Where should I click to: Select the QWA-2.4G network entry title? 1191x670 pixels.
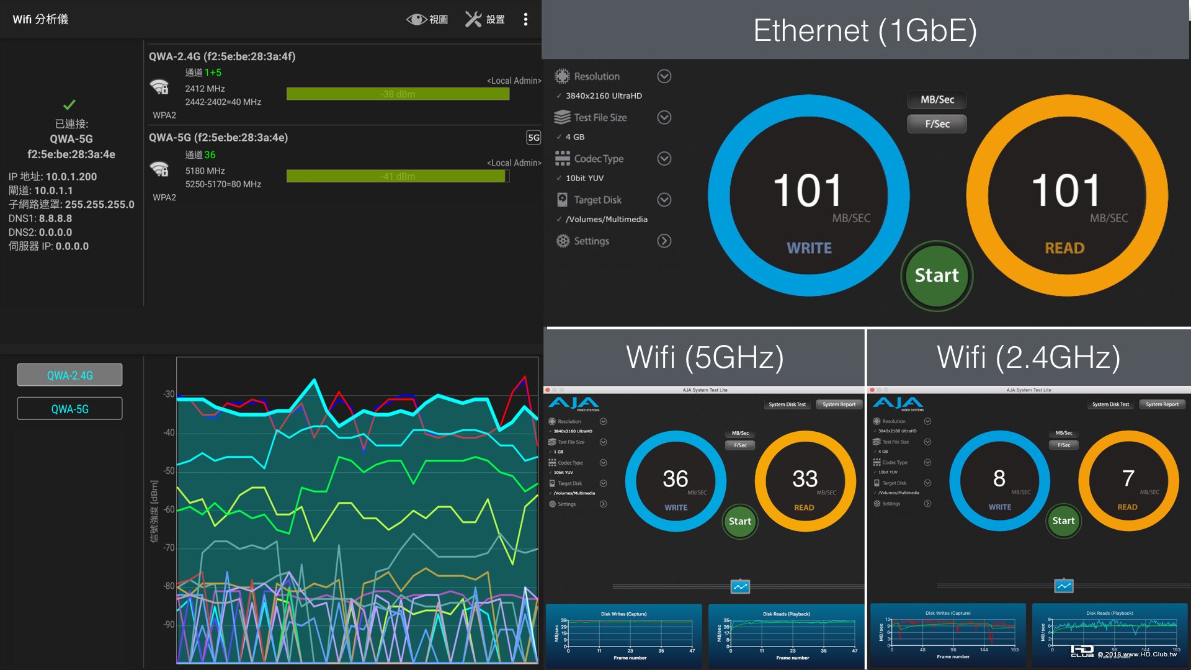coord(221,56)
